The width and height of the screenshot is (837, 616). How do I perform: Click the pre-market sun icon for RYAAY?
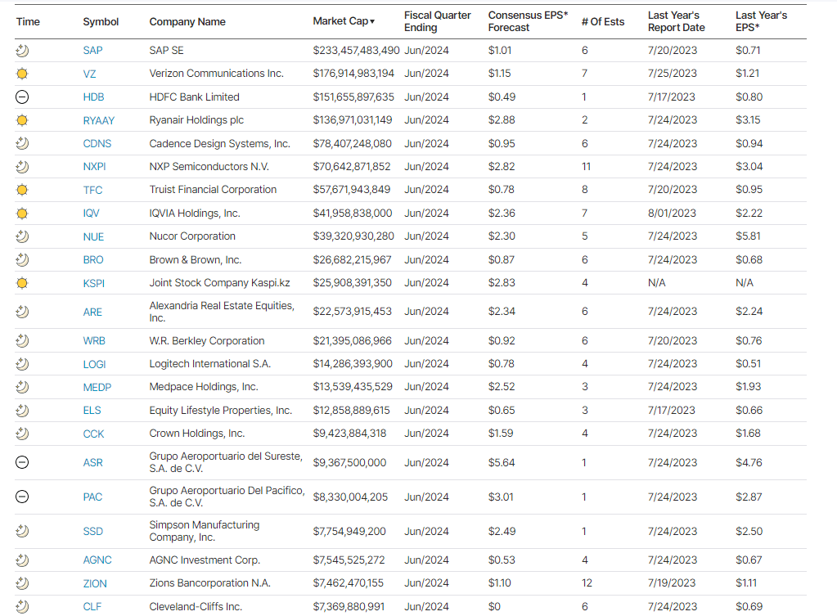point(22,120)
